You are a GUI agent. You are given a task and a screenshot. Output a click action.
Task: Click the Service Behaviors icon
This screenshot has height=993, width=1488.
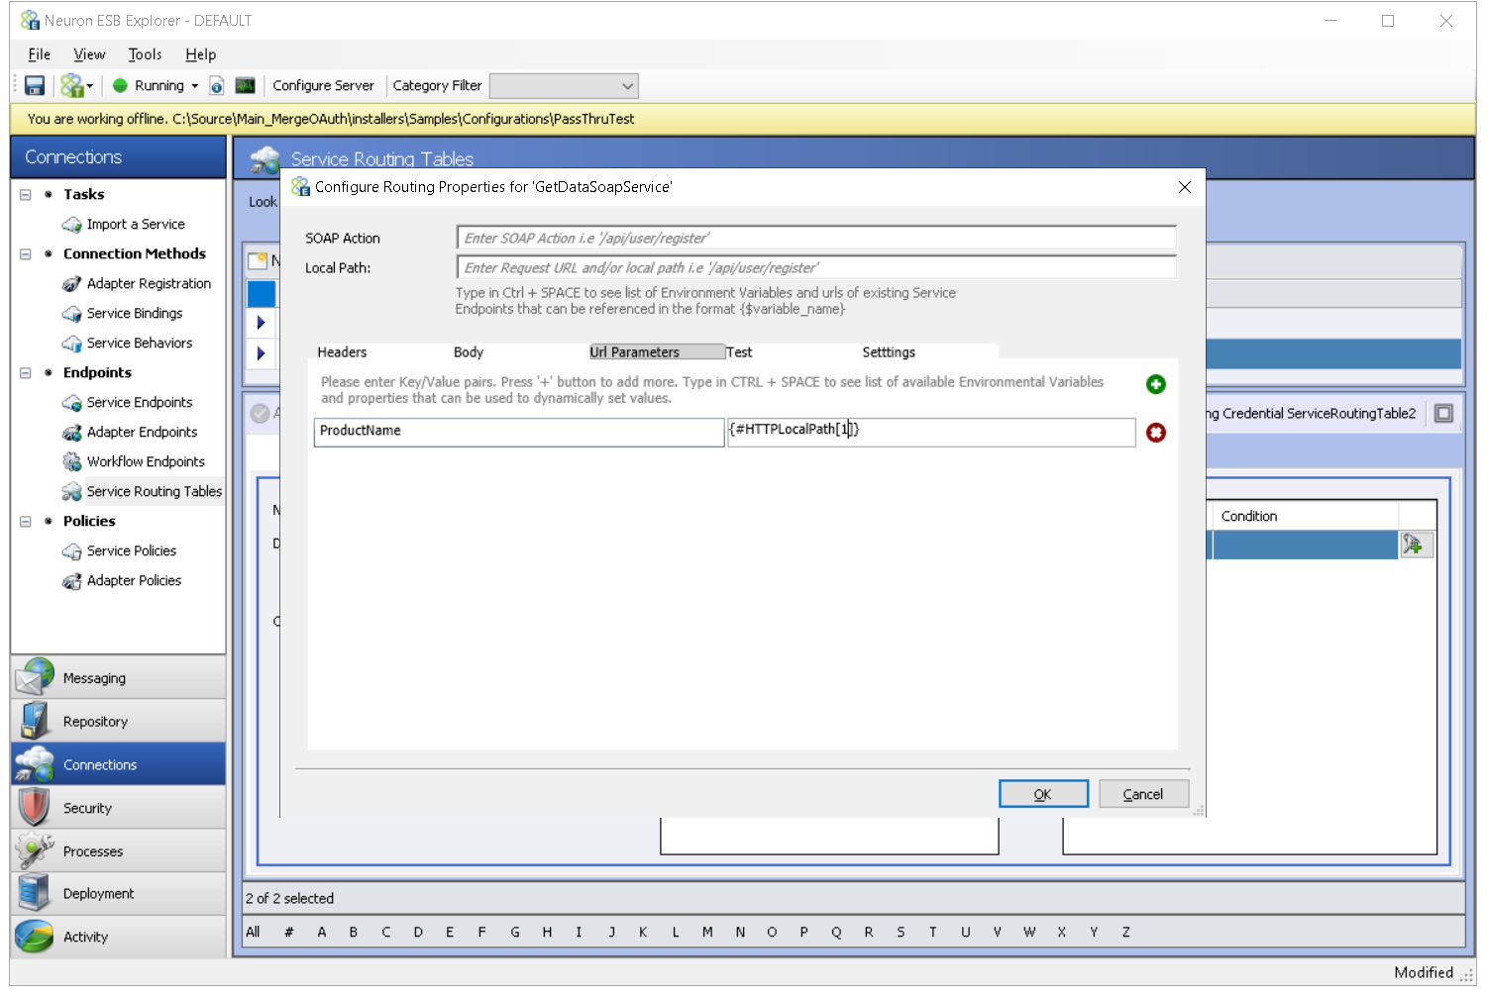pos(71,344)
